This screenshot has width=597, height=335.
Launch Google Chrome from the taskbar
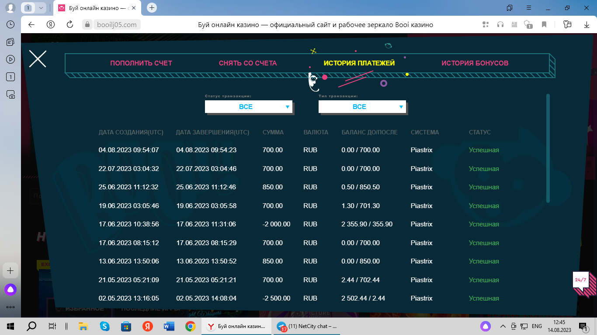tap(190, 326)
